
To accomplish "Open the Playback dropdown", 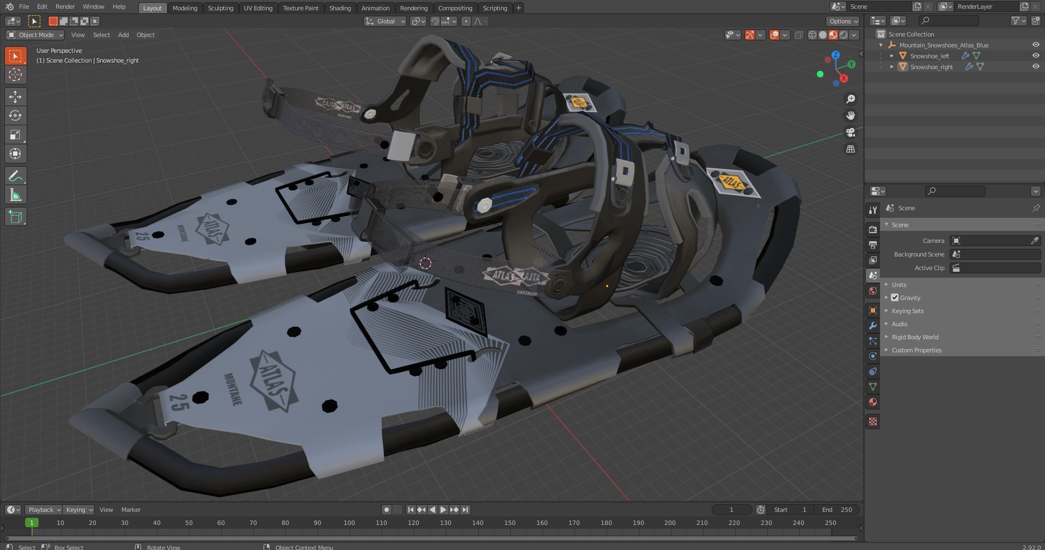I will click(x=44, y=510).
